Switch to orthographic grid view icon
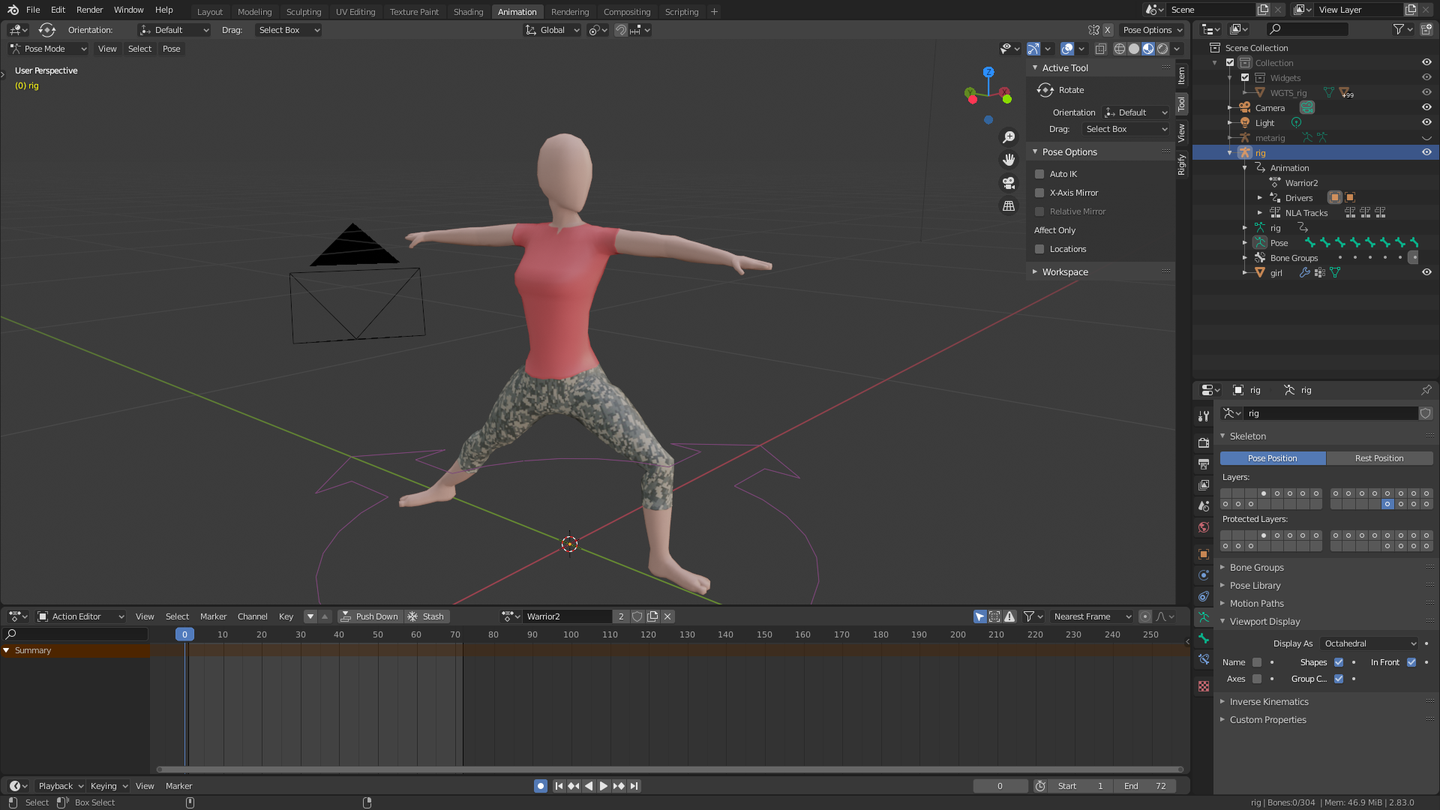 point(1009,205)
